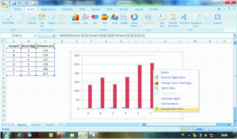Image resolution: width=237 pixels, height=139 pixels.
Task: Switch to Normal view in status bar
Action: 183,129
